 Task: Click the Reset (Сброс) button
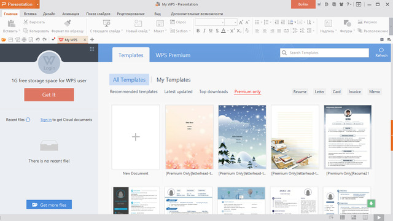178,22
